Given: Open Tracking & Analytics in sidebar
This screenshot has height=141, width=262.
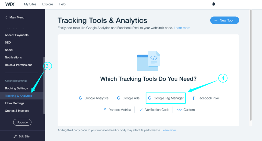Looking at the screenshot, I should point(18,96).
